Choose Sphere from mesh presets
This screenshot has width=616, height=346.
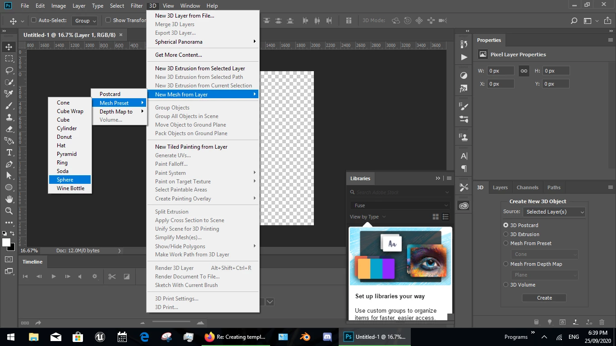[70, 180]
